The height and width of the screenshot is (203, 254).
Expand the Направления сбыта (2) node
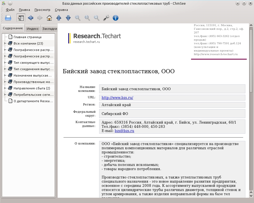pyautogui.click(x=5, y=88)
